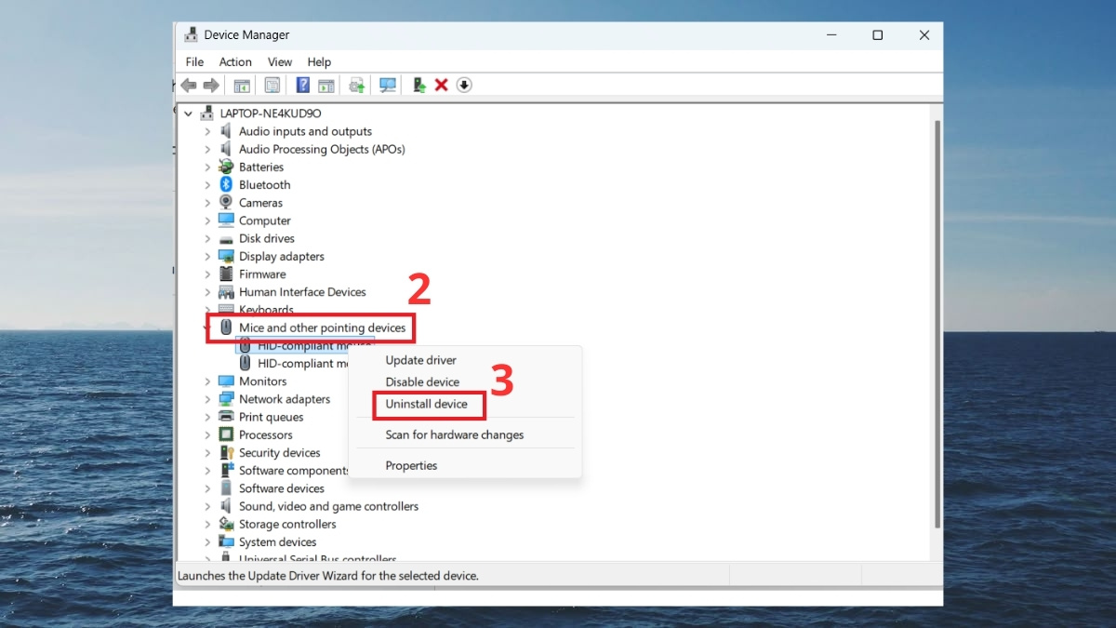
Task: Close the Device Manager window
Action: point(923,35)
